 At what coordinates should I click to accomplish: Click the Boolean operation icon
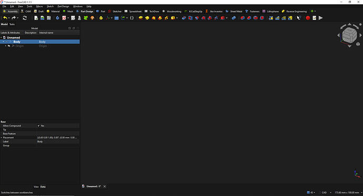[x=234, y=18]
